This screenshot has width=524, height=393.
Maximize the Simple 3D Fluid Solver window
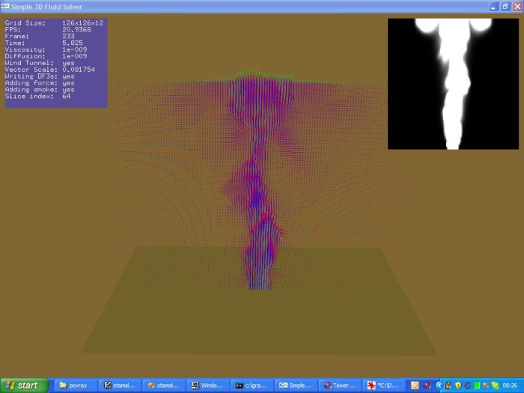tap(505, 6)
